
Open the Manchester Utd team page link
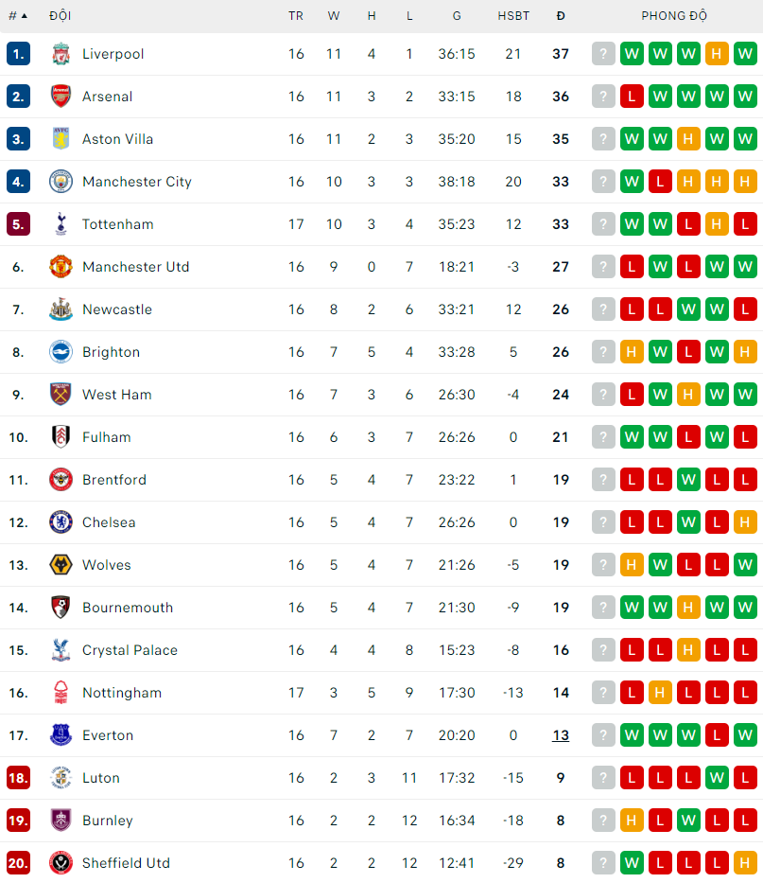135,267
